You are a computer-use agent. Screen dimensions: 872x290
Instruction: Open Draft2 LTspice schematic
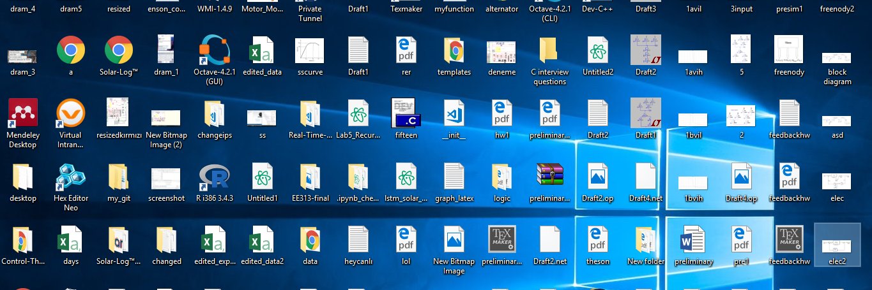(646, 51)
